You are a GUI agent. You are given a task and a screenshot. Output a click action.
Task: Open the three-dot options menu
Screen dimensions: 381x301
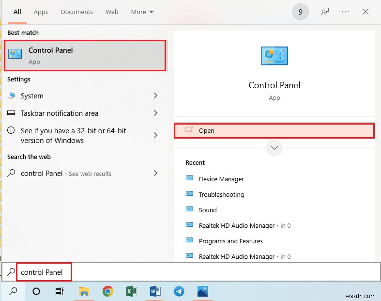[x=345, y=12]
